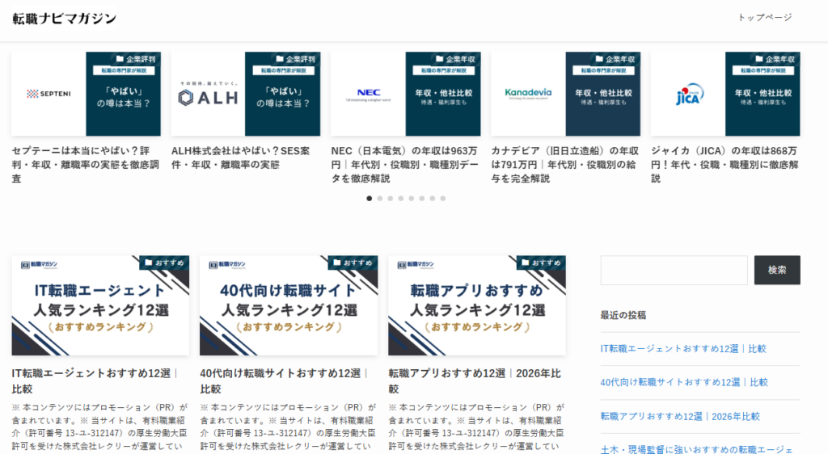This screenshot has width=828, height=454.
Task: Open article title カナデビア（旧日立造船）の年収
Action: click(x=565, y=165)
